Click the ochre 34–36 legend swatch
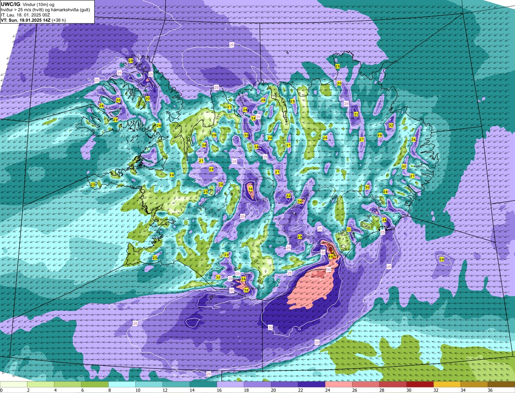 [474, 385]
